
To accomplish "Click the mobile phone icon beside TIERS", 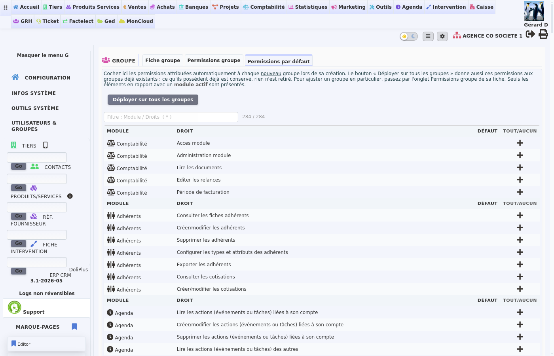I will (46, 145).
